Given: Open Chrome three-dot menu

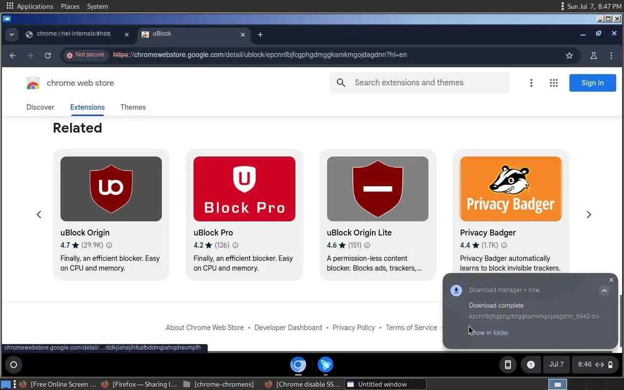Looking at the screenshot, I should pos(611,56).
